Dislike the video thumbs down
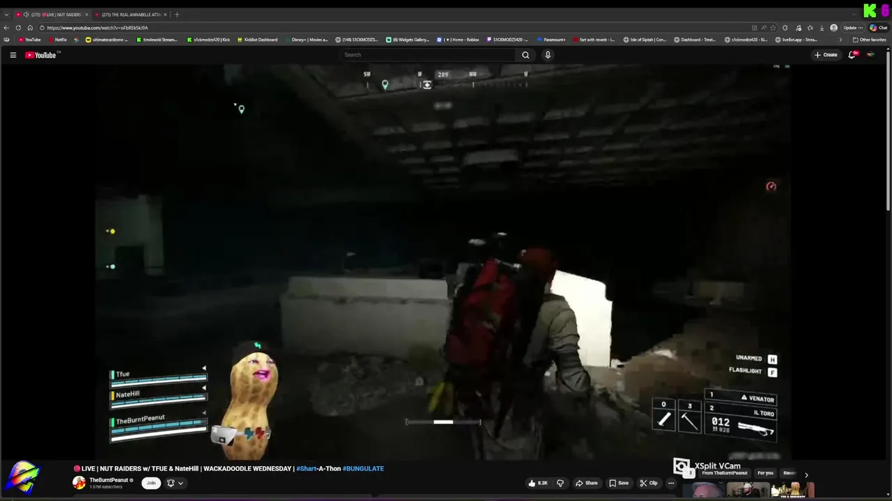The width and height of the screenshot is (892, 501). pos(560,483)
